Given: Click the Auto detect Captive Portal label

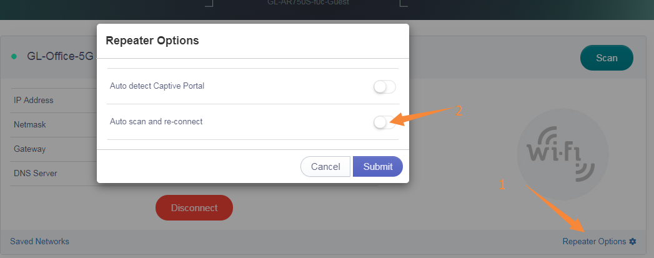Looking at the screenshot, I should pyautogui.click(x=157, y=86).
